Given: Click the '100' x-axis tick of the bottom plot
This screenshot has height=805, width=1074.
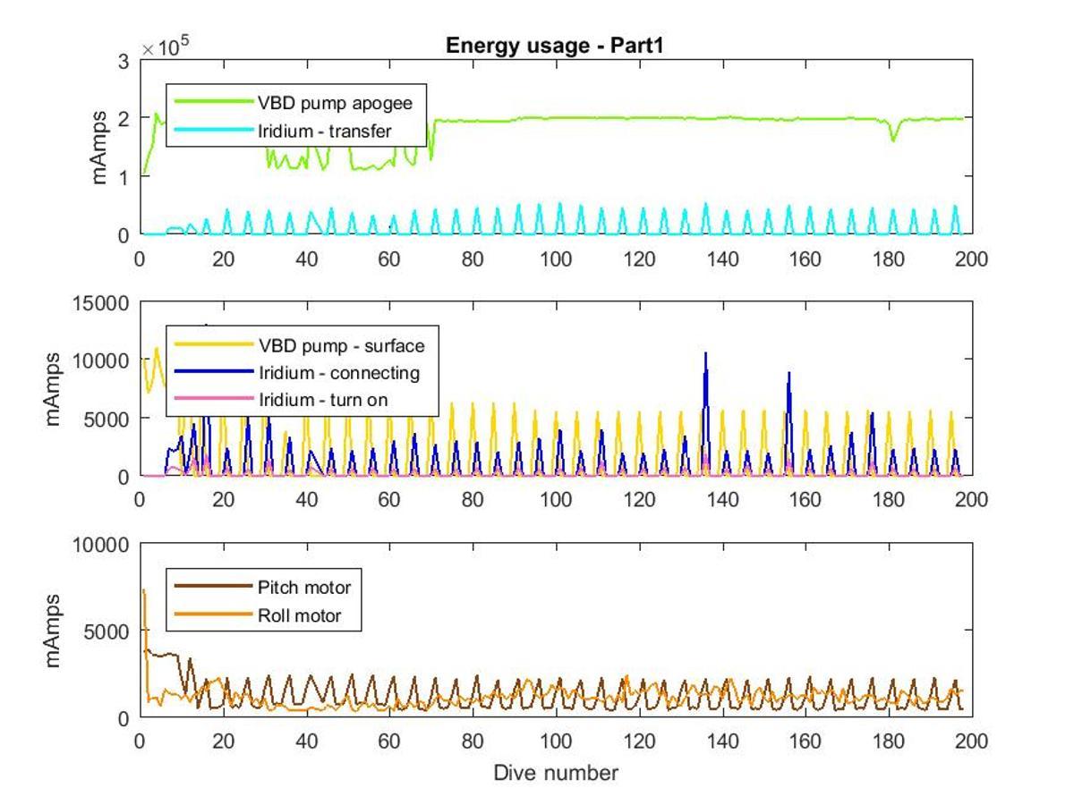Looking at the screenshot, I should (556, 741).
